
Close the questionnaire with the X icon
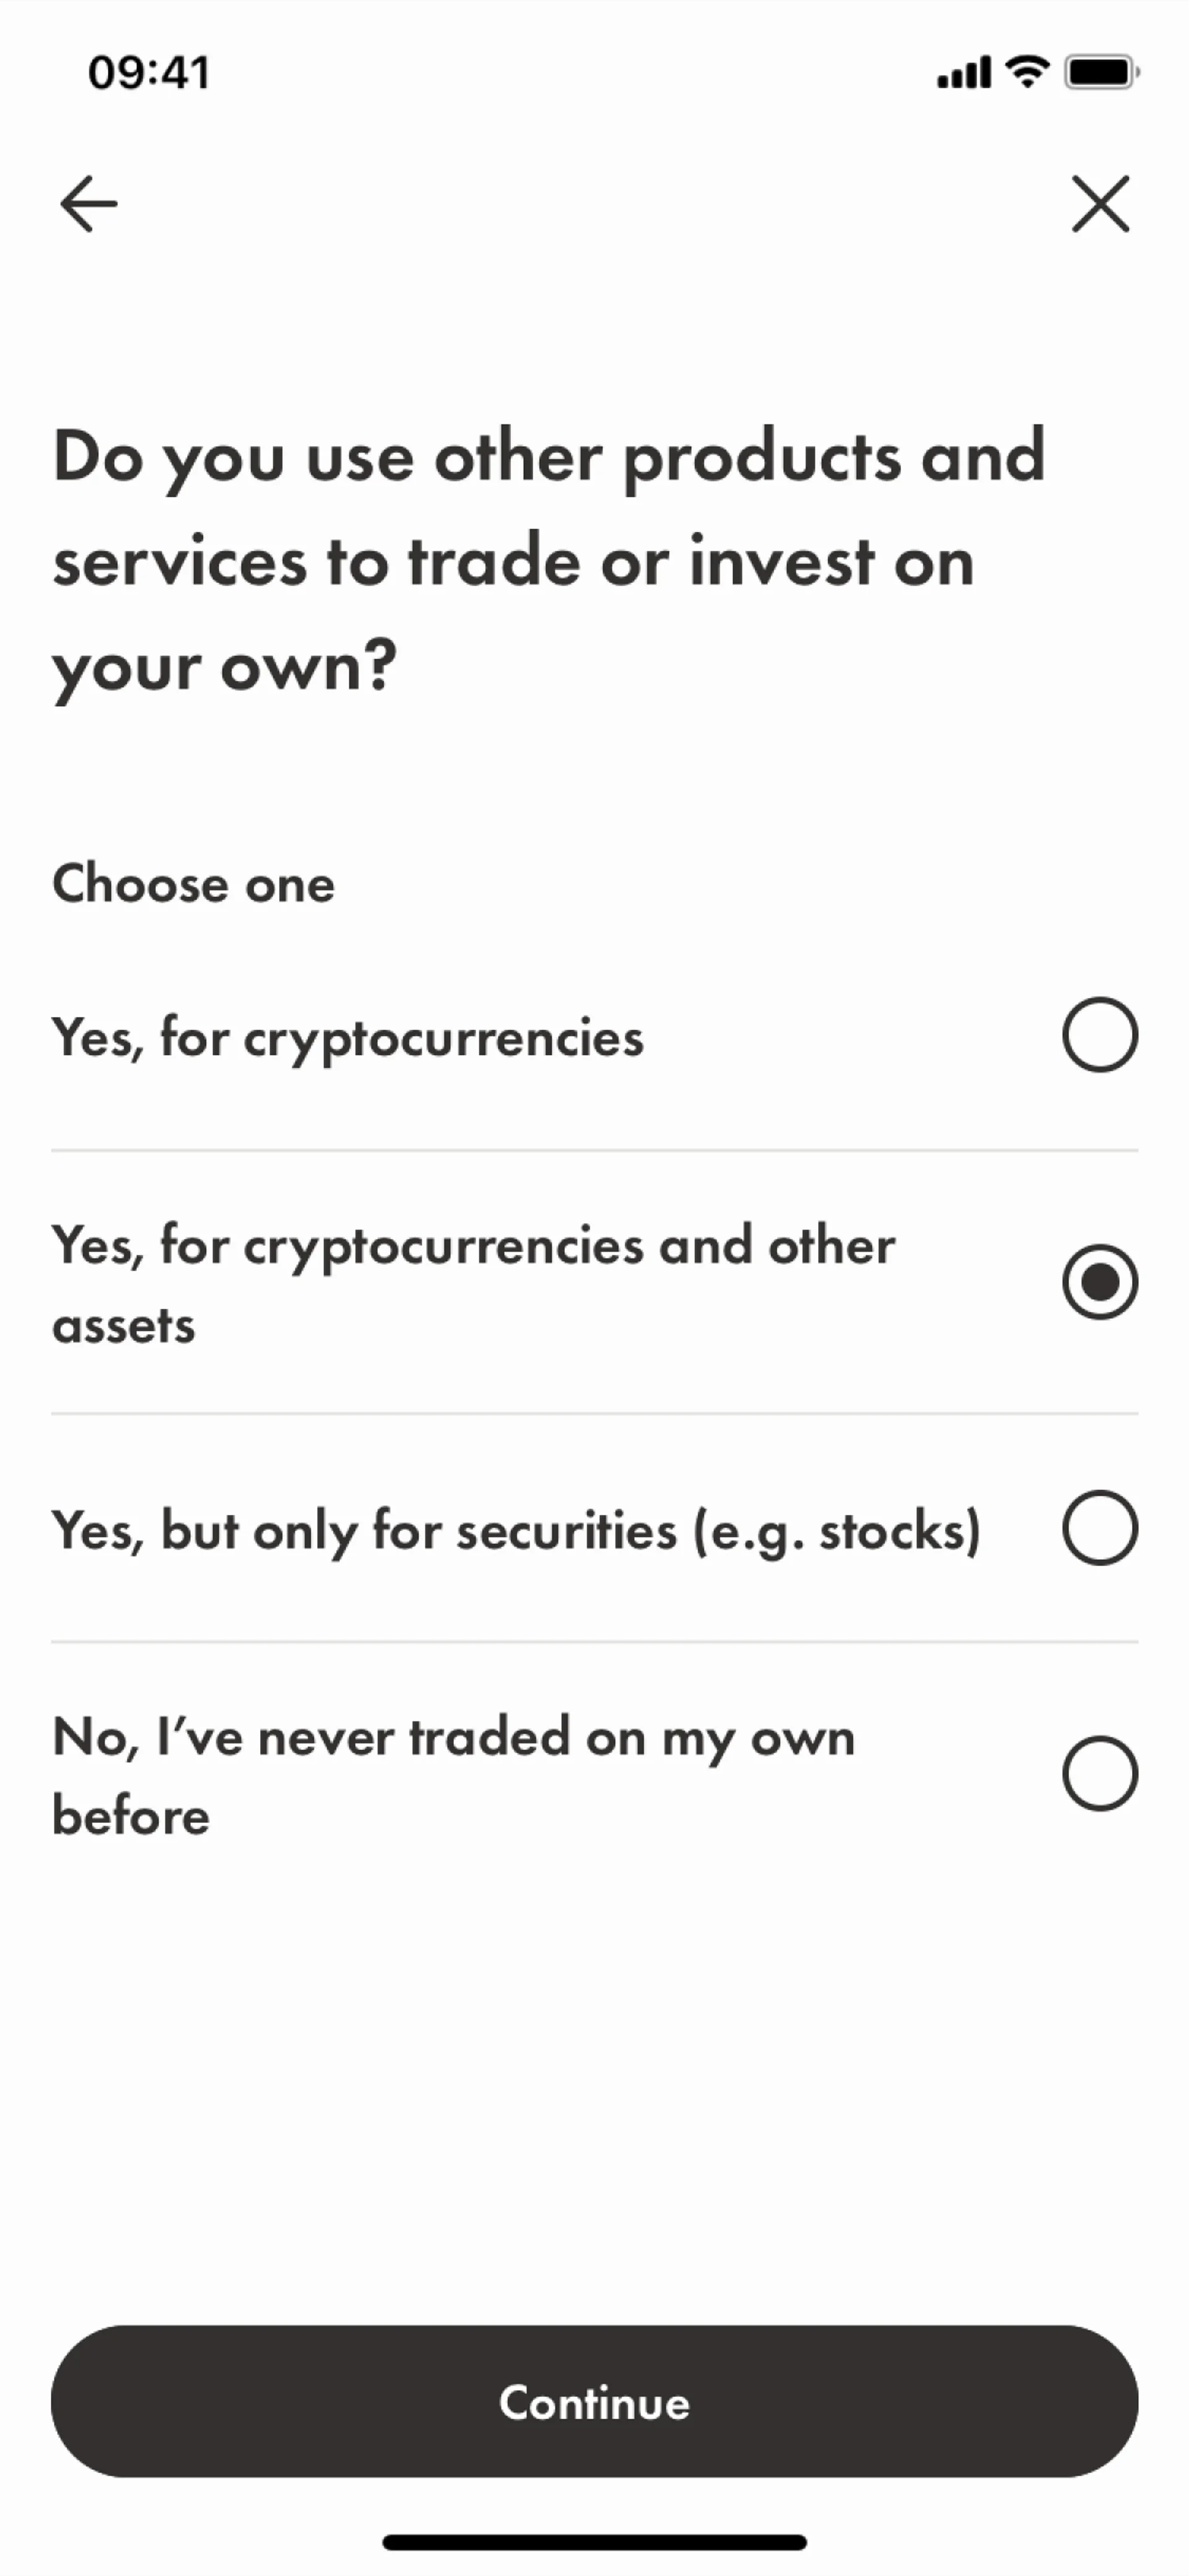coord(1100,204)
